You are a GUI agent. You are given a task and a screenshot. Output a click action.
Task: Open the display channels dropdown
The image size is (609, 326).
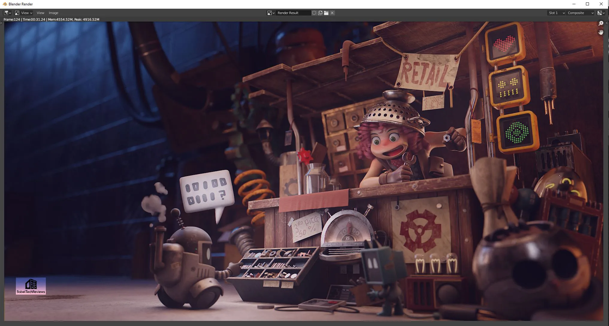coord(601,13)
